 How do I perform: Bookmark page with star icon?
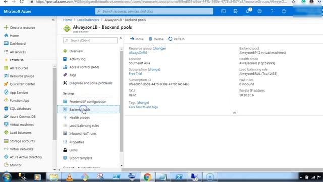[293, 2]
